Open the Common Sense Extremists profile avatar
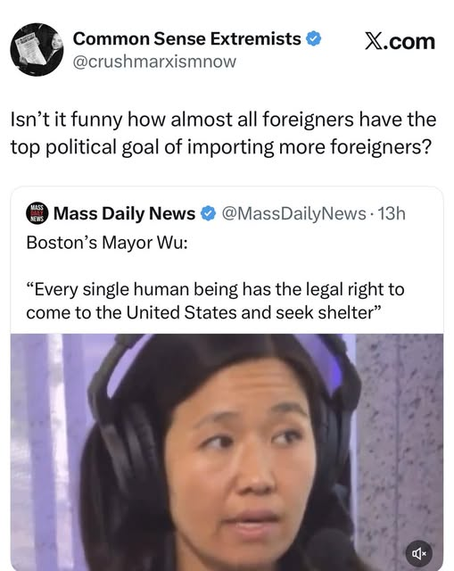Screen dimensions: 454x571 pos(37,50)
